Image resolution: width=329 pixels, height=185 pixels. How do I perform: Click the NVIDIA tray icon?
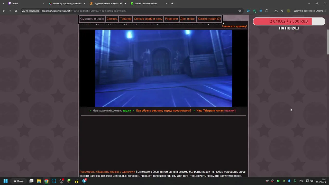tap(284, 181)
